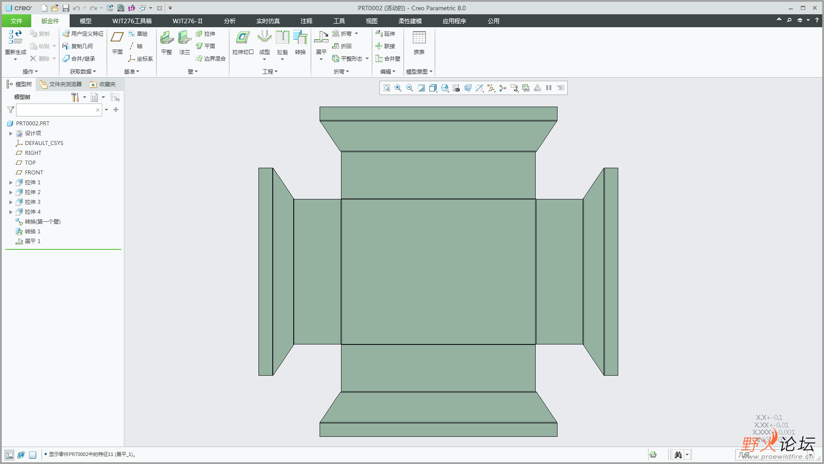Click the Open file folder icon
The height and width of the screenshot is (464, 824).
tap(54, 8)
